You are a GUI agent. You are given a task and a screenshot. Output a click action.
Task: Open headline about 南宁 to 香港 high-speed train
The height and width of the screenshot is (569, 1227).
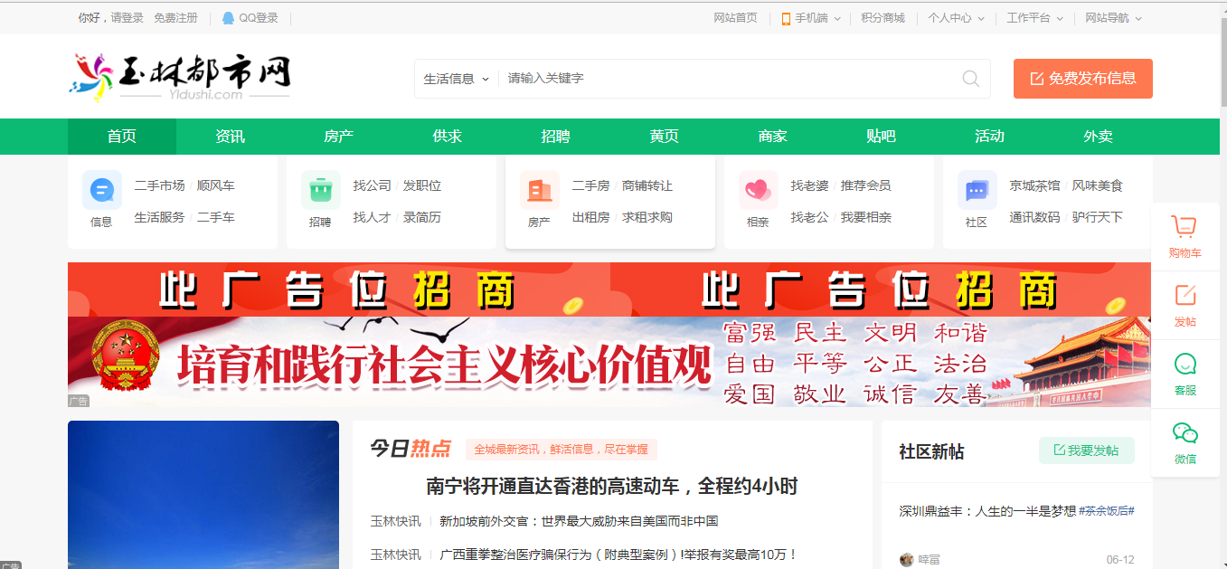(612, 487)
